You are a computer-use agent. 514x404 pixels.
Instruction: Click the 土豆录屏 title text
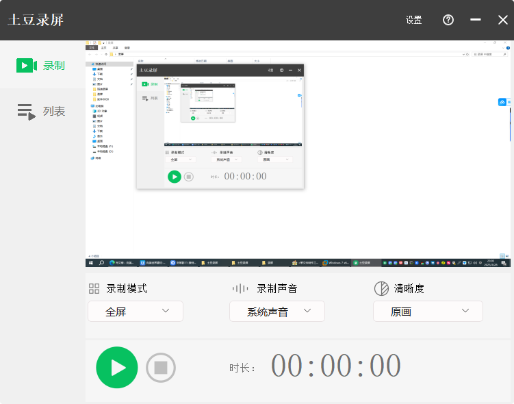pos(36,20)
